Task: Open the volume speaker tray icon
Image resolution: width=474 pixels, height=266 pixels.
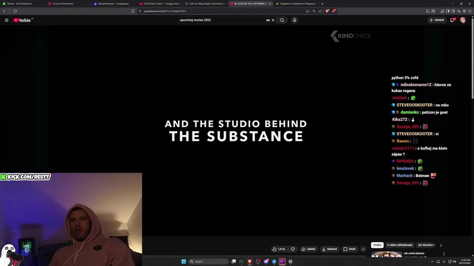Action: coord(454,262)
